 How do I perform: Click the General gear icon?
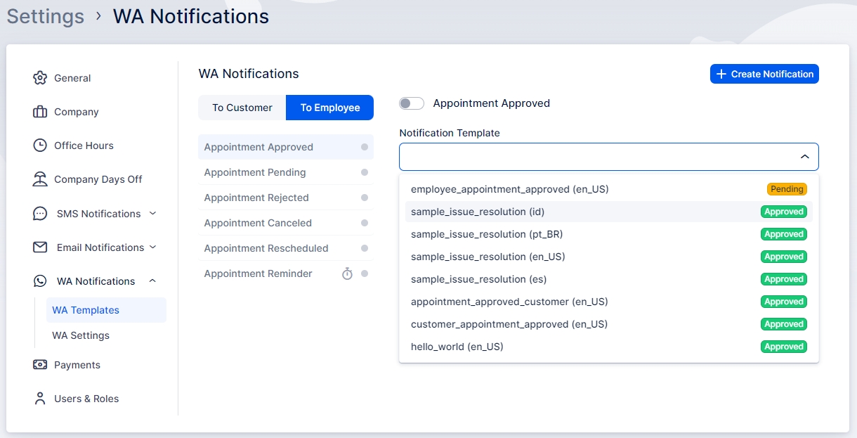click(x=40, y=78)
